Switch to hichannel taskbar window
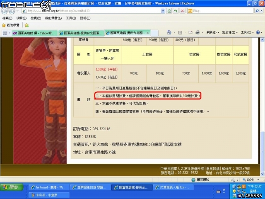The height and width of the screenshot is (199, 265). pos(48,187)
